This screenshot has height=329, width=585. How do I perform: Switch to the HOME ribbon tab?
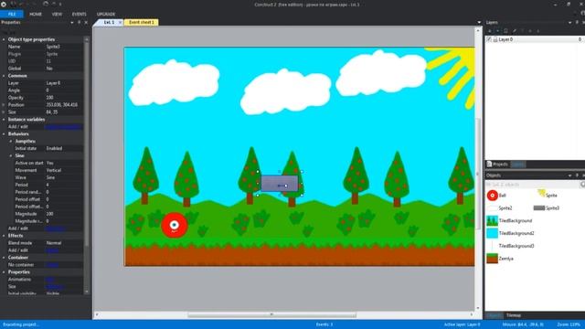36,15
